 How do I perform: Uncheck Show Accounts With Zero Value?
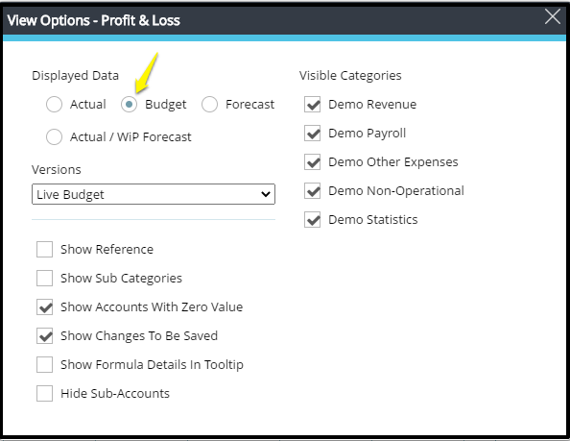click(x=45, y=307)
